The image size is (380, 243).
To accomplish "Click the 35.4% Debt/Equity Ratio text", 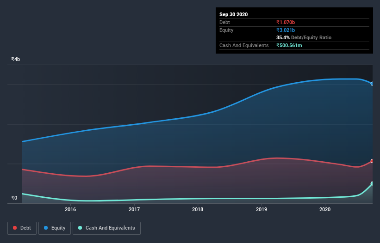I will pyautogui.click(x=304, y=38).
